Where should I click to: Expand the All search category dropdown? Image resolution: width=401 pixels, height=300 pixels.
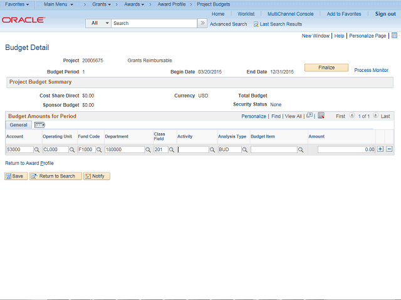point(98,23)
